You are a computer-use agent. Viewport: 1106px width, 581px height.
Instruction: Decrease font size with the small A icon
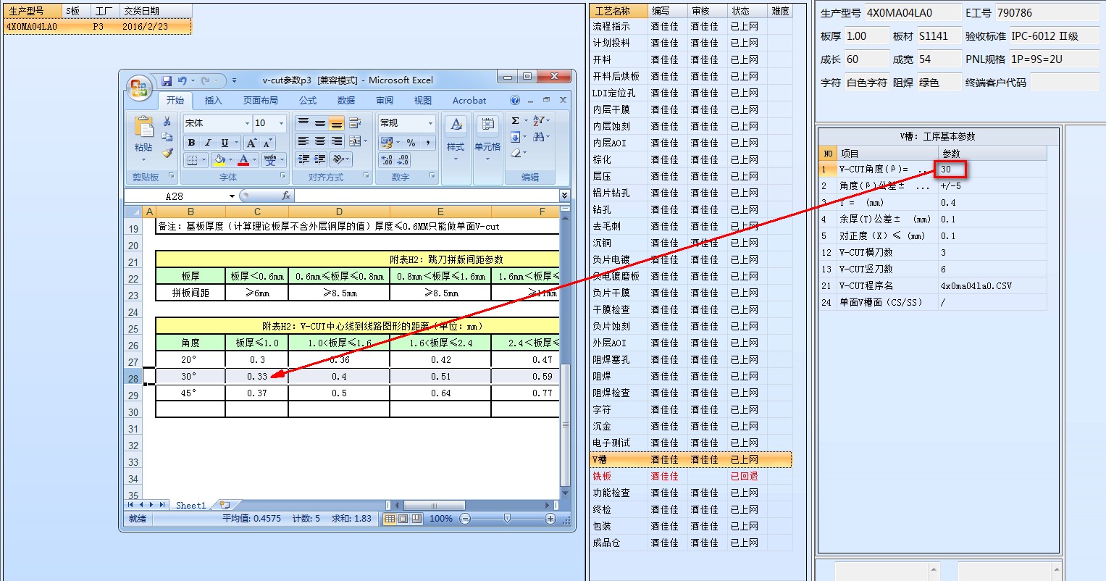coord(267,143)
